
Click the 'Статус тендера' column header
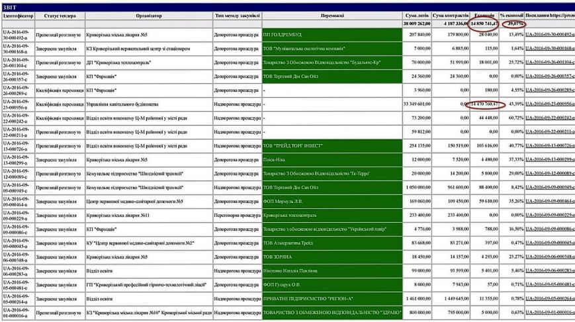(60, 16)
